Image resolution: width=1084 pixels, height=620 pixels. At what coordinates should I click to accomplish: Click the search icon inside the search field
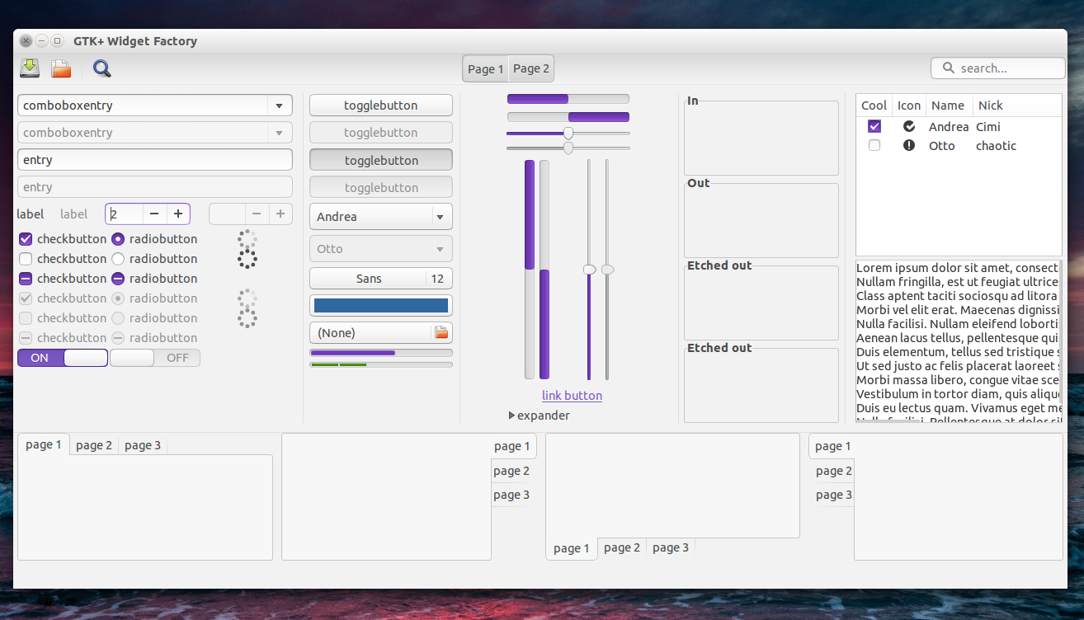[x=947, y=68]
